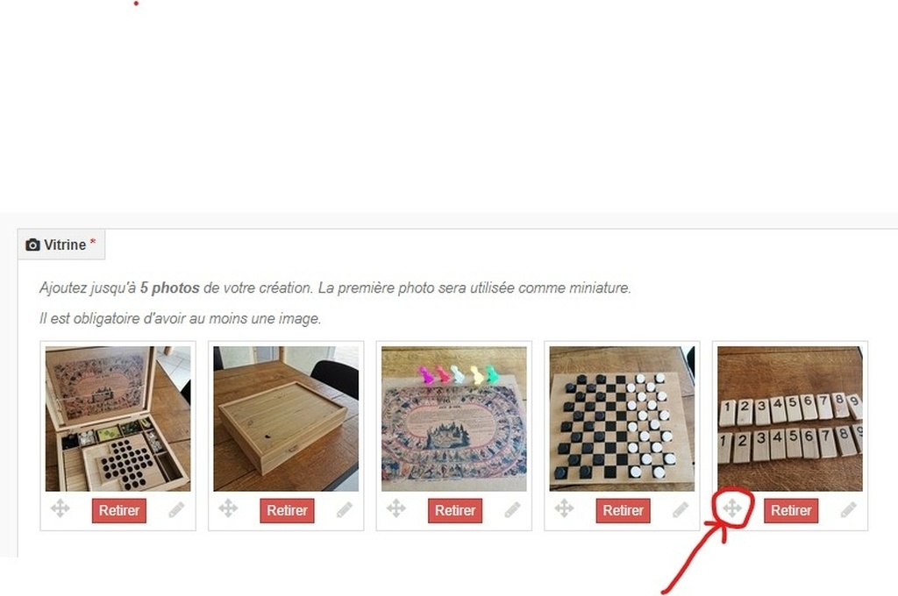This screenshot has width=898, height=596.
Task: Click pencil edit icon under goose game board photo
Action: (512, 509)
